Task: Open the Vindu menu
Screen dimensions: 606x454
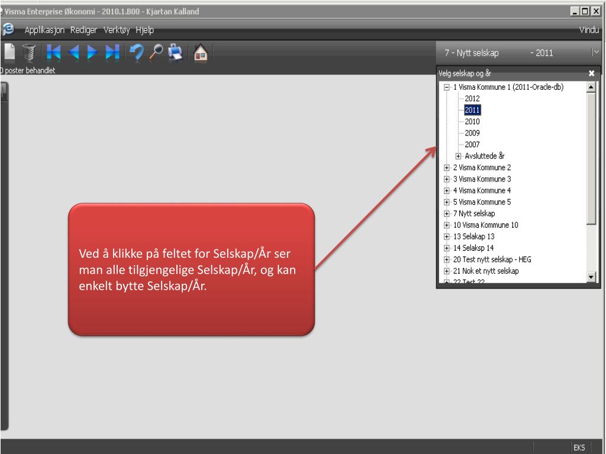Action: pos(589,30)
